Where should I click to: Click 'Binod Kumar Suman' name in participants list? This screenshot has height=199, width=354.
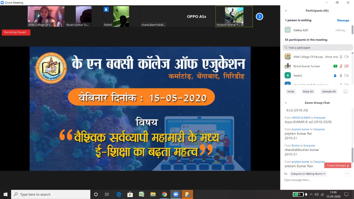(307, 66)
